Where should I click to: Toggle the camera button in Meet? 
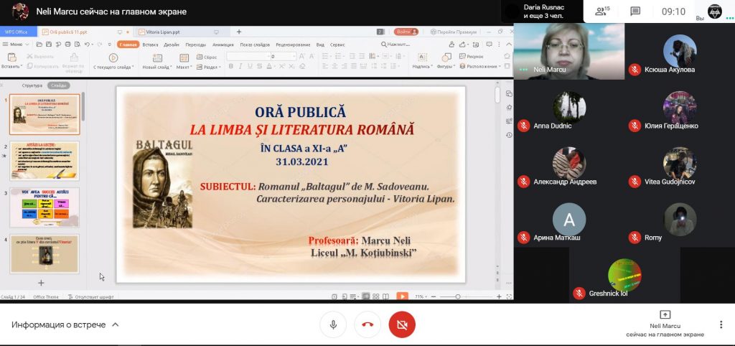[402, 324]
